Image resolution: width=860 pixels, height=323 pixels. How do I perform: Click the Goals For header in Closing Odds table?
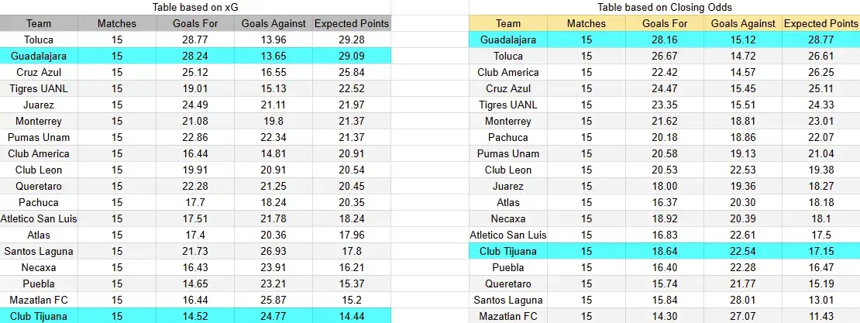point(664,23)
